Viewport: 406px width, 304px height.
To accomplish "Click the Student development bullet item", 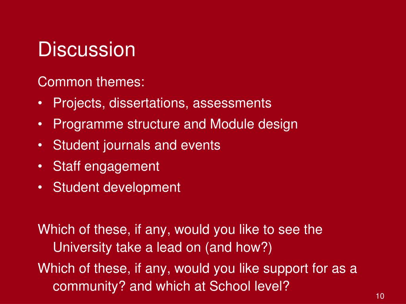I will pos(117,187).
